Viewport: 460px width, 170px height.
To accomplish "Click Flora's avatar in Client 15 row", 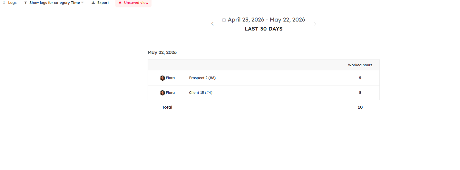I will (x=162, y=93).
